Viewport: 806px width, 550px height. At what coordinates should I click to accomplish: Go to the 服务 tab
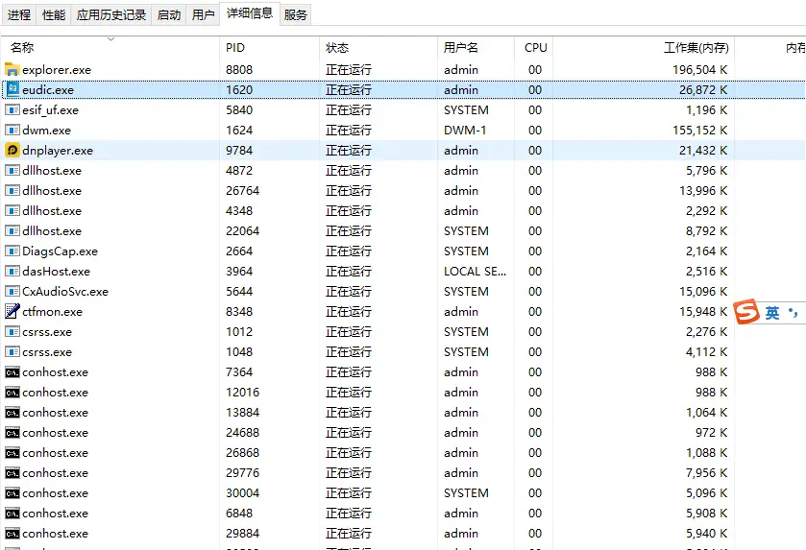pyautogui.click(x=296, y=15)
